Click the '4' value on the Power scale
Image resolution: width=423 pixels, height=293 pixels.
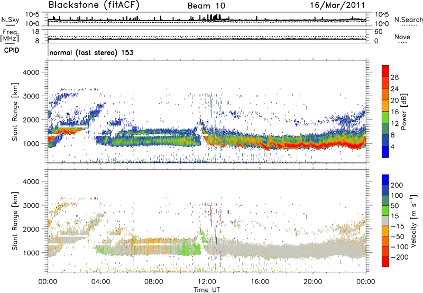click(393, 146)
